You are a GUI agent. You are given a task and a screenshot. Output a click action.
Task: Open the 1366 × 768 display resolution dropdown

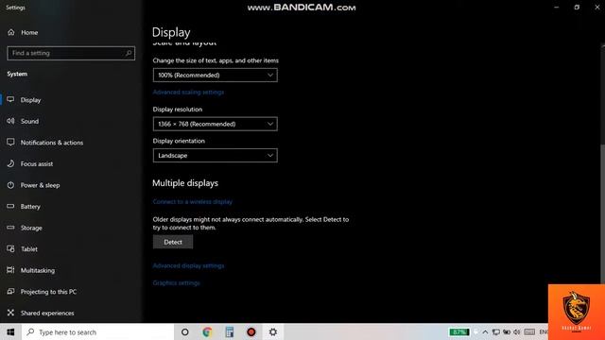click(x=215, y=124)
